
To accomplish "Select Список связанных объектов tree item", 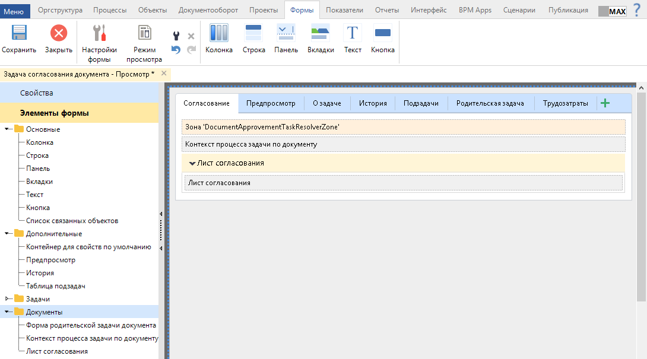I will coord(72,221).
